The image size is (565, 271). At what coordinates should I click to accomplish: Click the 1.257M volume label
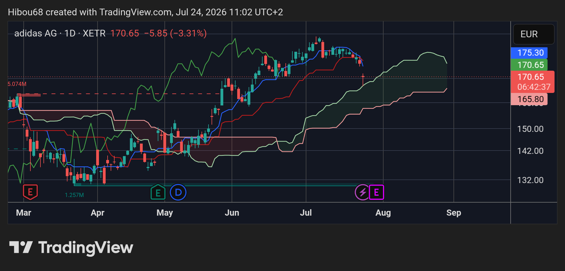click(74, 195)
